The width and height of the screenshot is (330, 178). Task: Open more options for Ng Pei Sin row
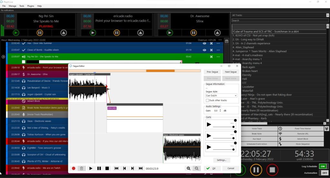pyautogui.click(x=218, y=57)
